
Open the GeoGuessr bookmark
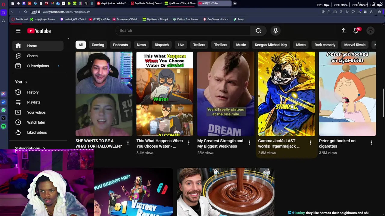217,19
